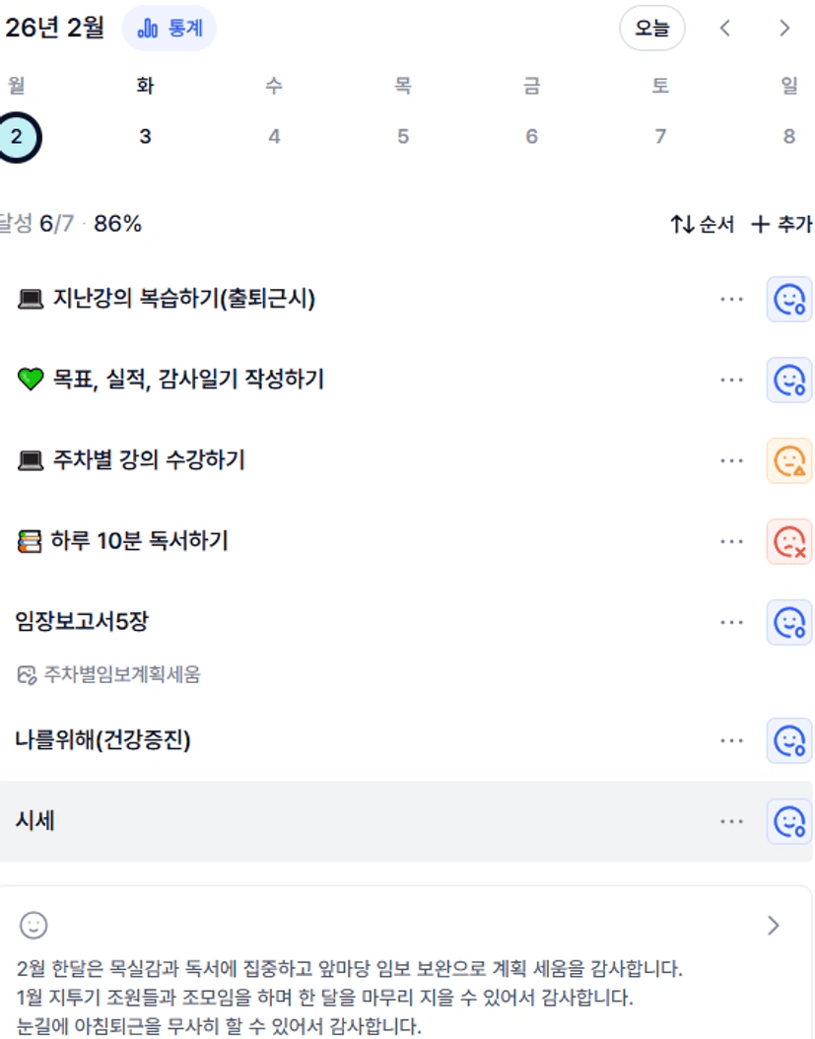Go to next week arrow
The width and height of the screenshot is (815, 1039).
(784, 28)
